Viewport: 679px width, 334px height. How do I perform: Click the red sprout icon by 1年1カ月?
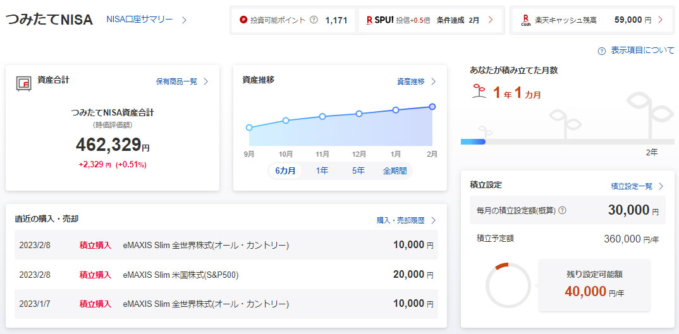coord(479,93)
